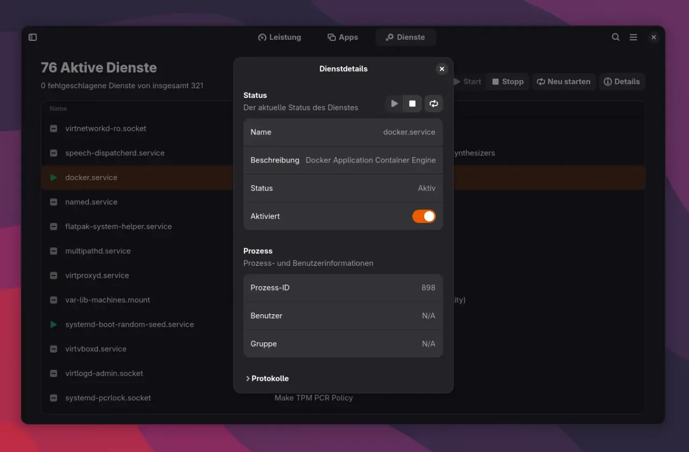The height and width of the screenshot is (452, 689).
Task: Open Details via the toolbar button
Action: 622,82
